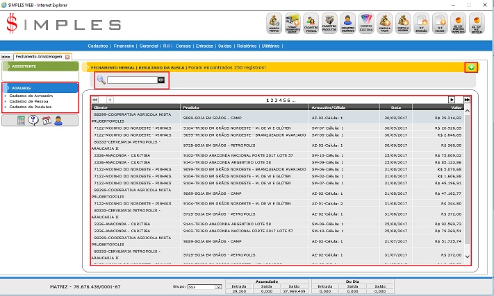Open the Financeiro menu
This screenshot has width=494, height=296.
[124, 46]
